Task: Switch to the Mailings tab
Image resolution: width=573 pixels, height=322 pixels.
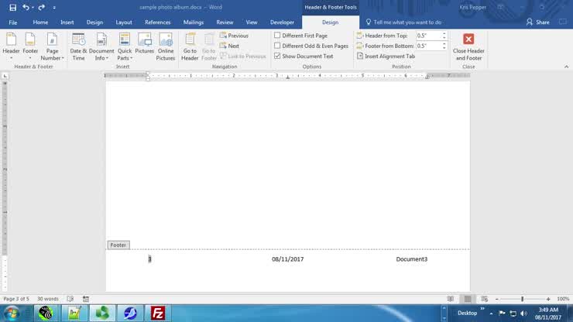Action: 194,22
